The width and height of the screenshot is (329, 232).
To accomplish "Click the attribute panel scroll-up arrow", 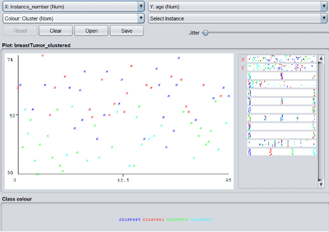I will [321, 58].
